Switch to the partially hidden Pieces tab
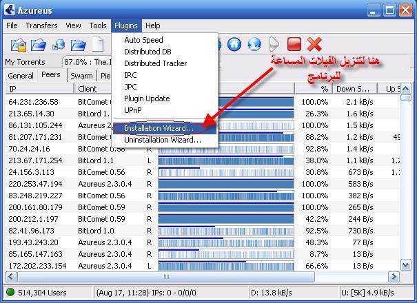The height and width of the screenshot is (303, 417). pyautogui.click(x=105, y=76)
